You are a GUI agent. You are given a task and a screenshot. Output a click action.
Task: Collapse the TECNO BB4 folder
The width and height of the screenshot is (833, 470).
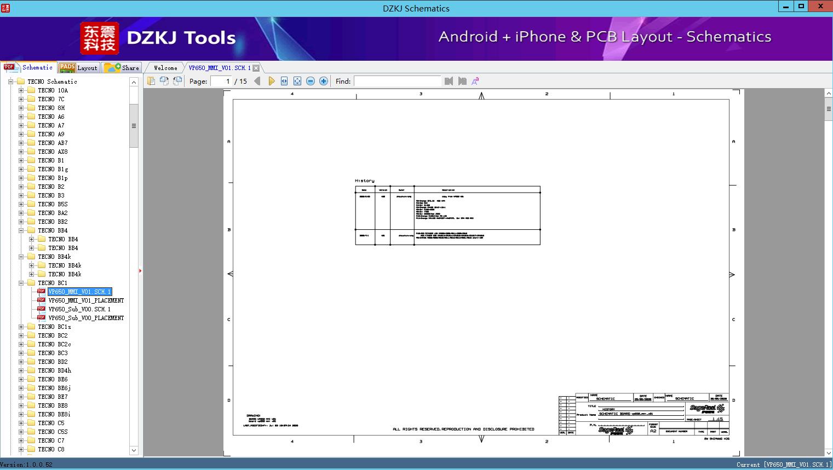(x=21, y=230)
